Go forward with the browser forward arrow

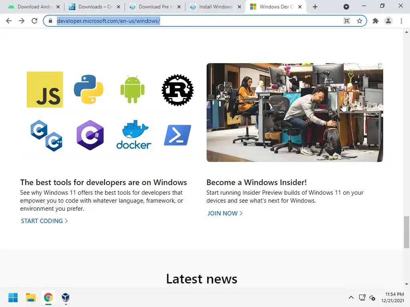22,21
